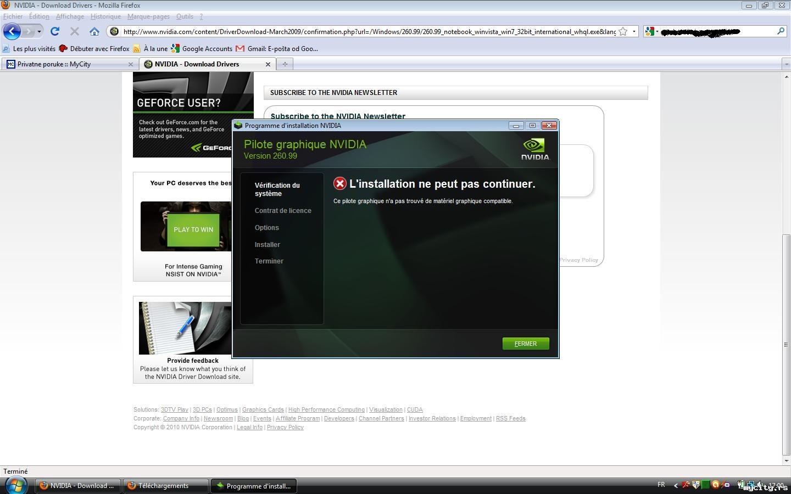Select Terminer step in installer

click(269, 261)
